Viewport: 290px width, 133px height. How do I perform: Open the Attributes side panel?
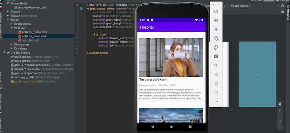coord(288,13)
